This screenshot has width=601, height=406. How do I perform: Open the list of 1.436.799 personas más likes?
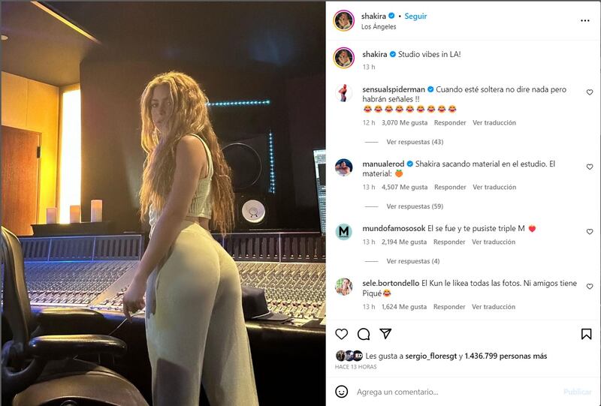pos(506,356)
